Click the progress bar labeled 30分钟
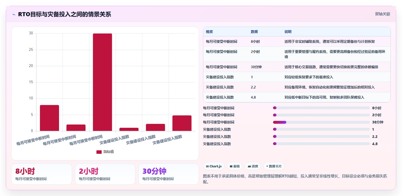 (x=321, y=122)
